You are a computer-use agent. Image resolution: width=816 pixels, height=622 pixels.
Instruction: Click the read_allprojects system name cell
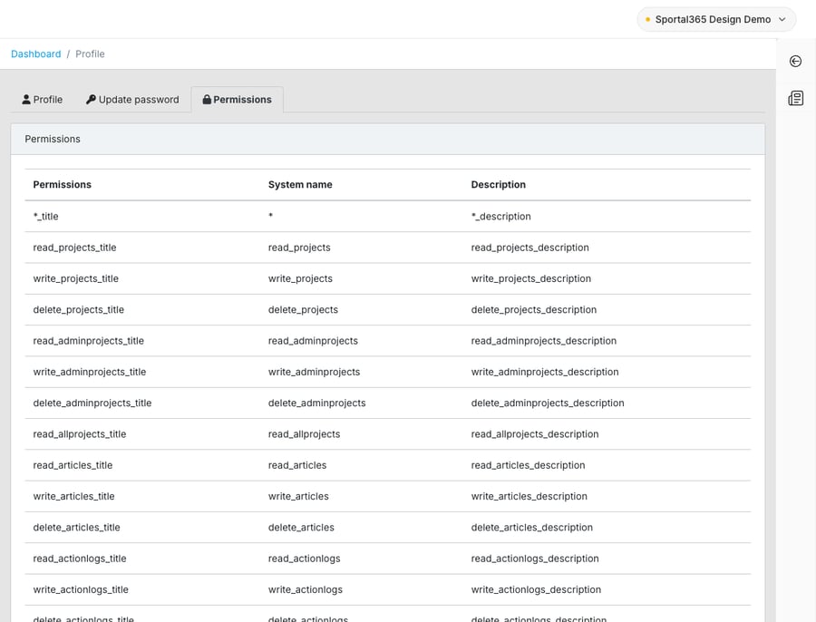click(361, 434)
